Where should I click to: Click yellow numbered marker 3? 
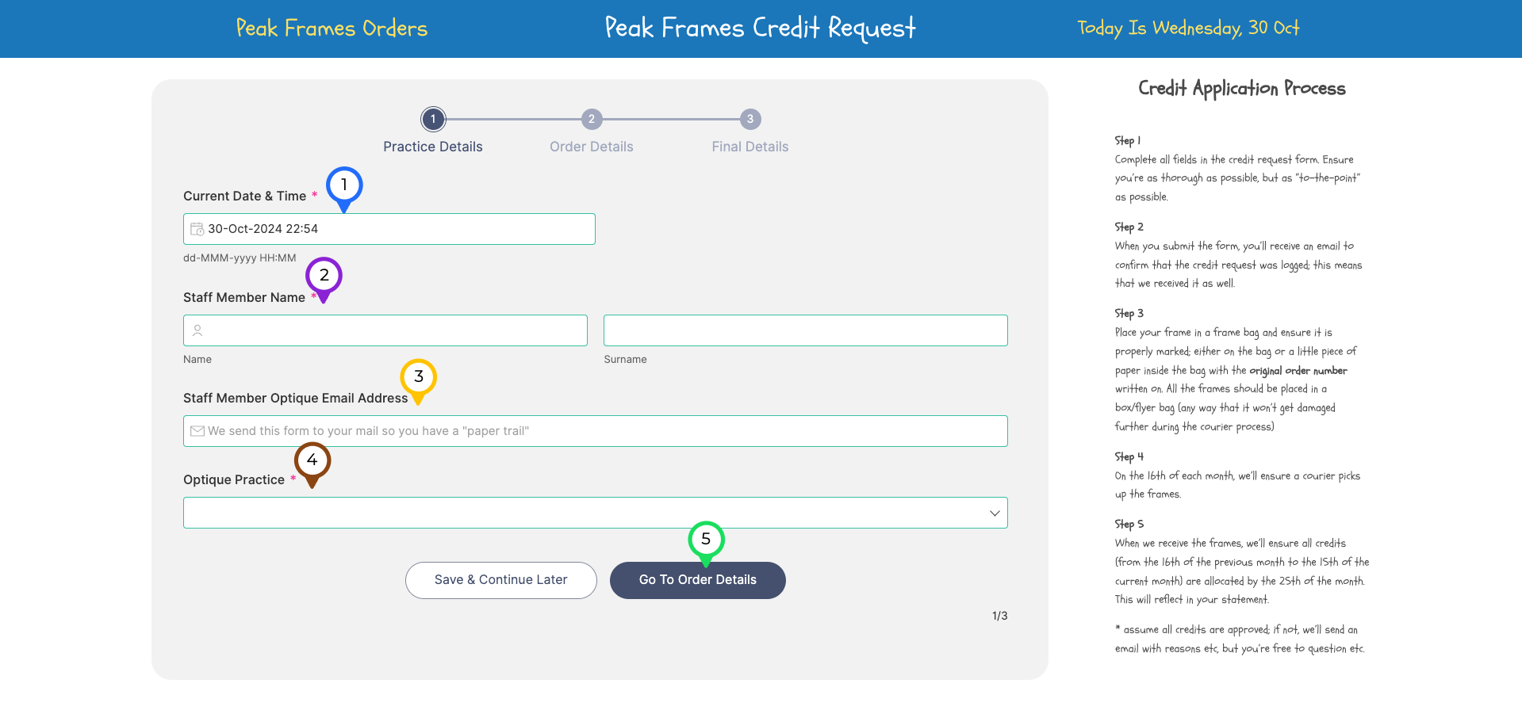418,377
